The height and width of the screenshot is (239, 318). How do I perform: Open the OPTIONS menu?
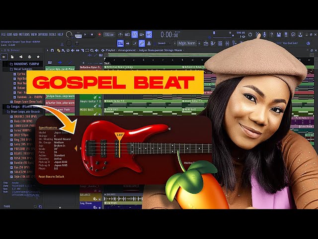click(x=43, y=34)
